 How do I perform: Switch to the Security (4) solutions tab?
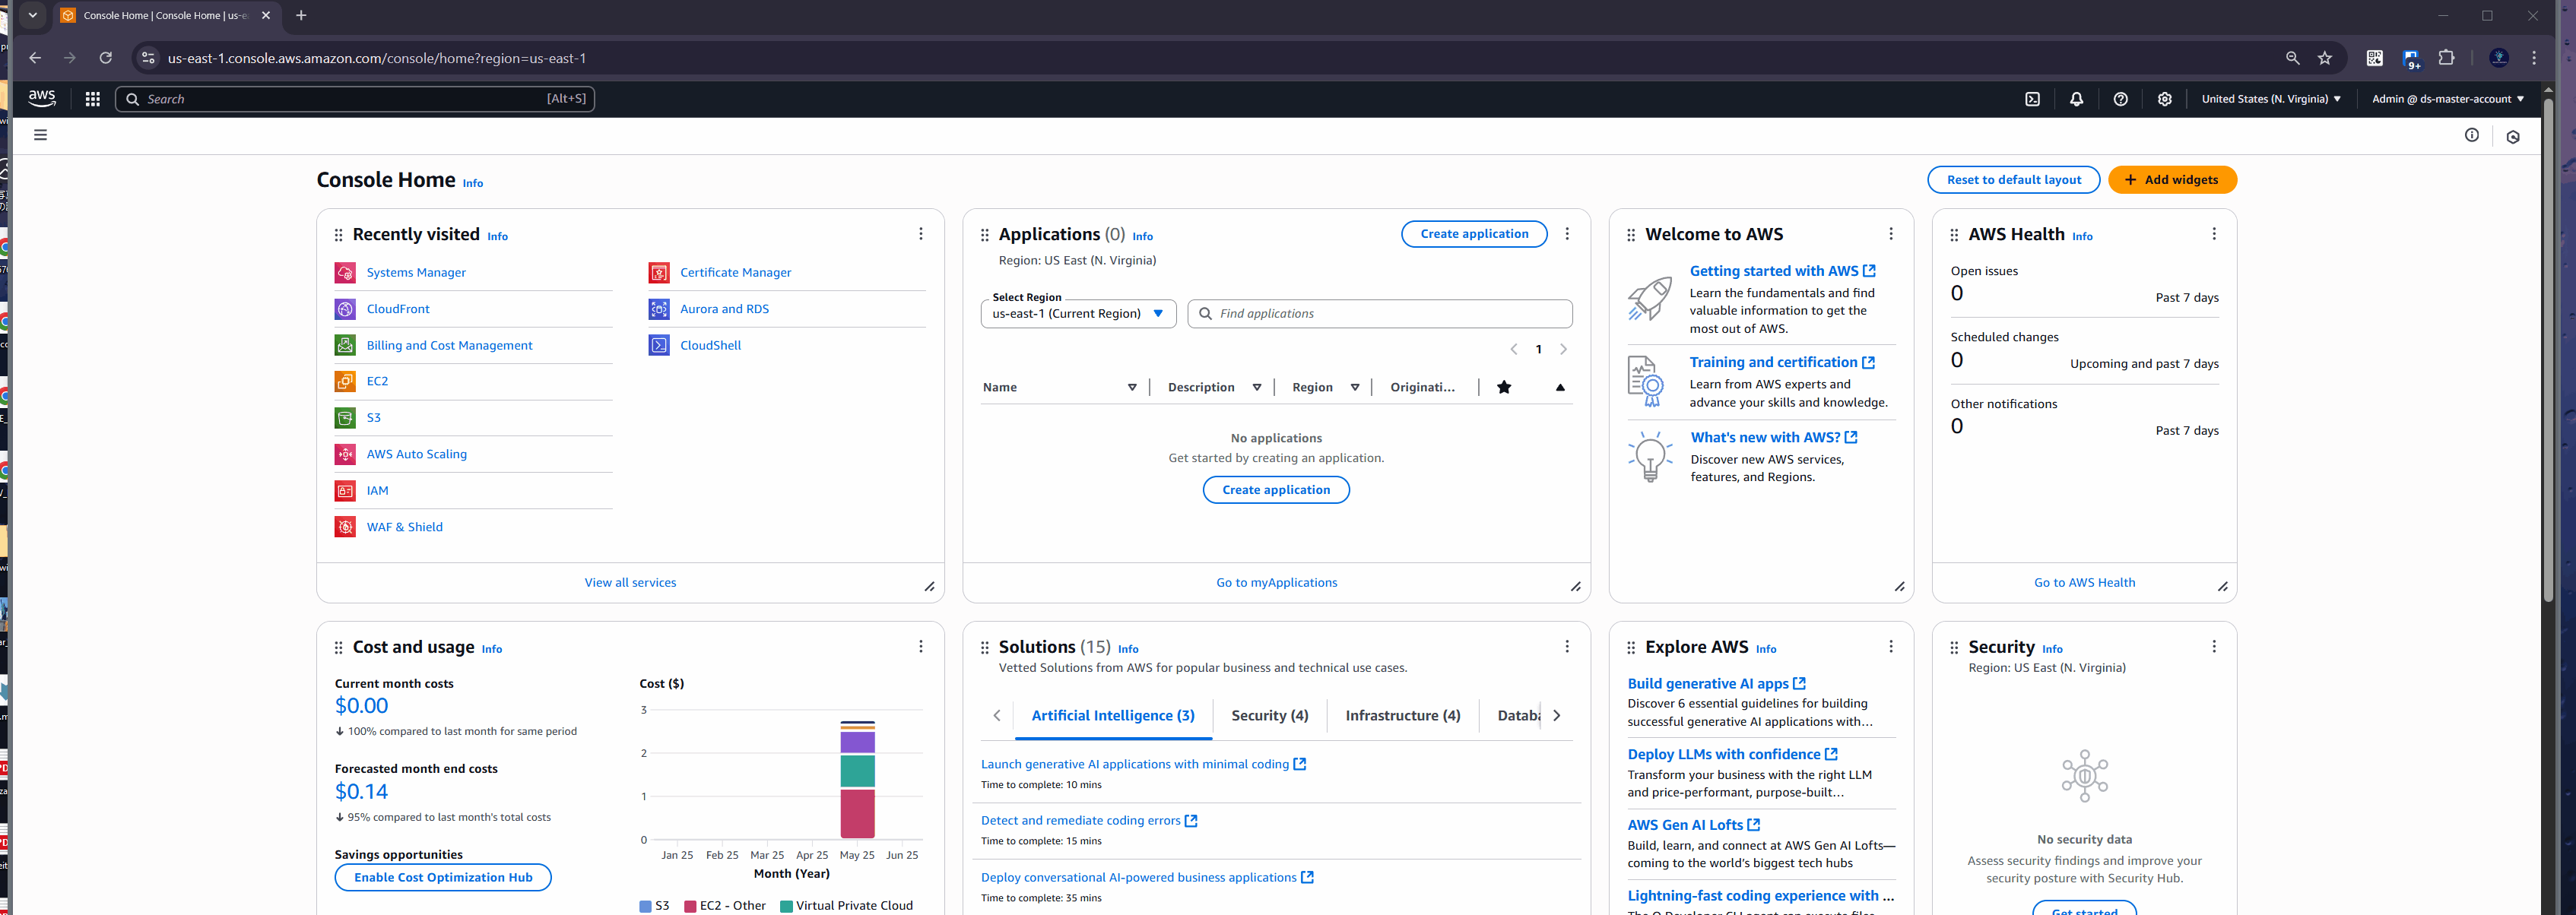pos(1269,716)
